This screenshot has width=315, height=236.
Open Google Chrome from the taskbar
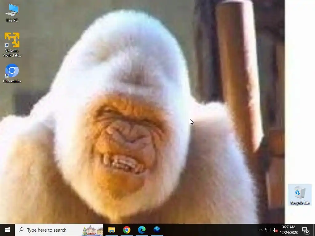(126, 230)
